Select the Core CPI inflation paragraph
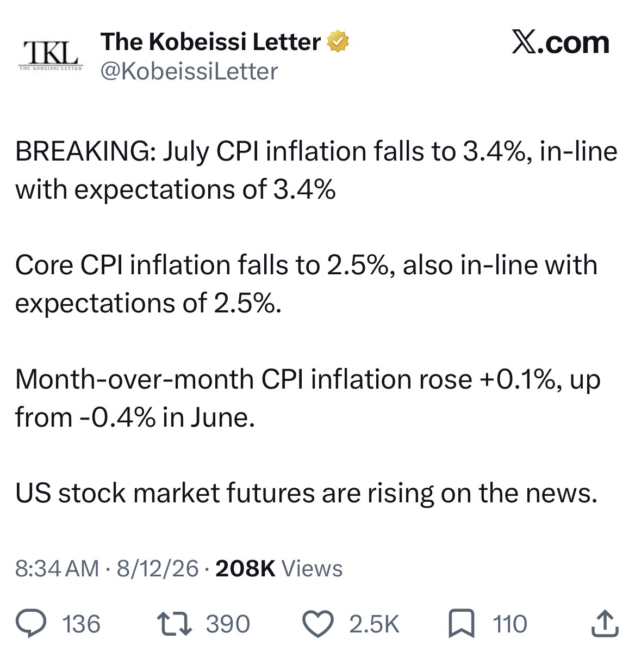The height and width of the screenshot is (664, 641). (x=306, y=284)
